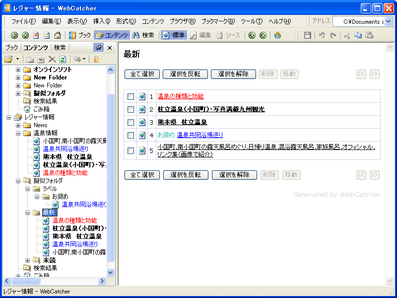Switch to ソース source view

228,35
